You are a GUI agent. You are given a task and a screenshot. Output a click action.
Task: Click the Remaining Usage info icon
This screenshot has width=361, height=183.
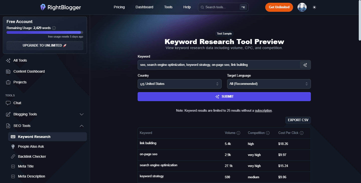54,28
